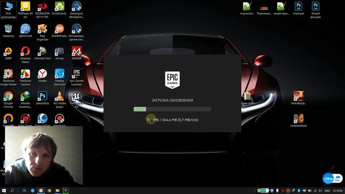Open VLC media player shortcut
345x194 pixels.
(x=59, y=100)
